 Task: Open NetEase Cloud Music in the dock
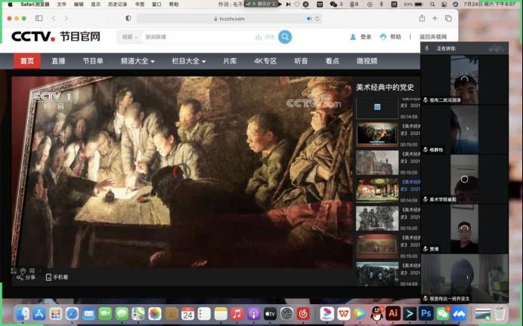[x=303, y=314]
